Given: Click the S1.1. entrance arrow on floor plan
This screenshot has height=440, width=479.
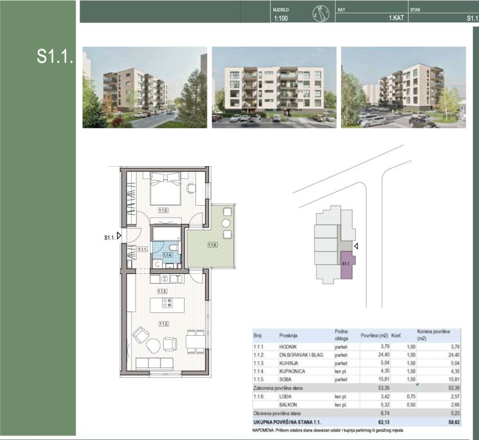Looking at the screenshot, I should click(119, 236).
